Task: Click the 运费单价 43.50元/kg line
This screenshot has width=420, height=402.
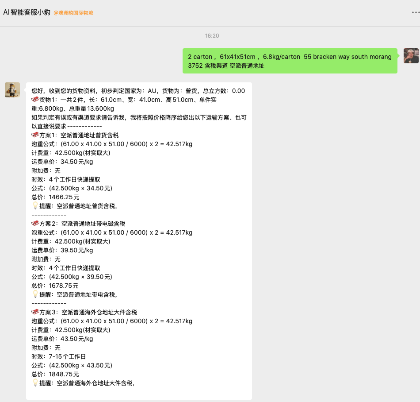Action: [x=62, y=339]
